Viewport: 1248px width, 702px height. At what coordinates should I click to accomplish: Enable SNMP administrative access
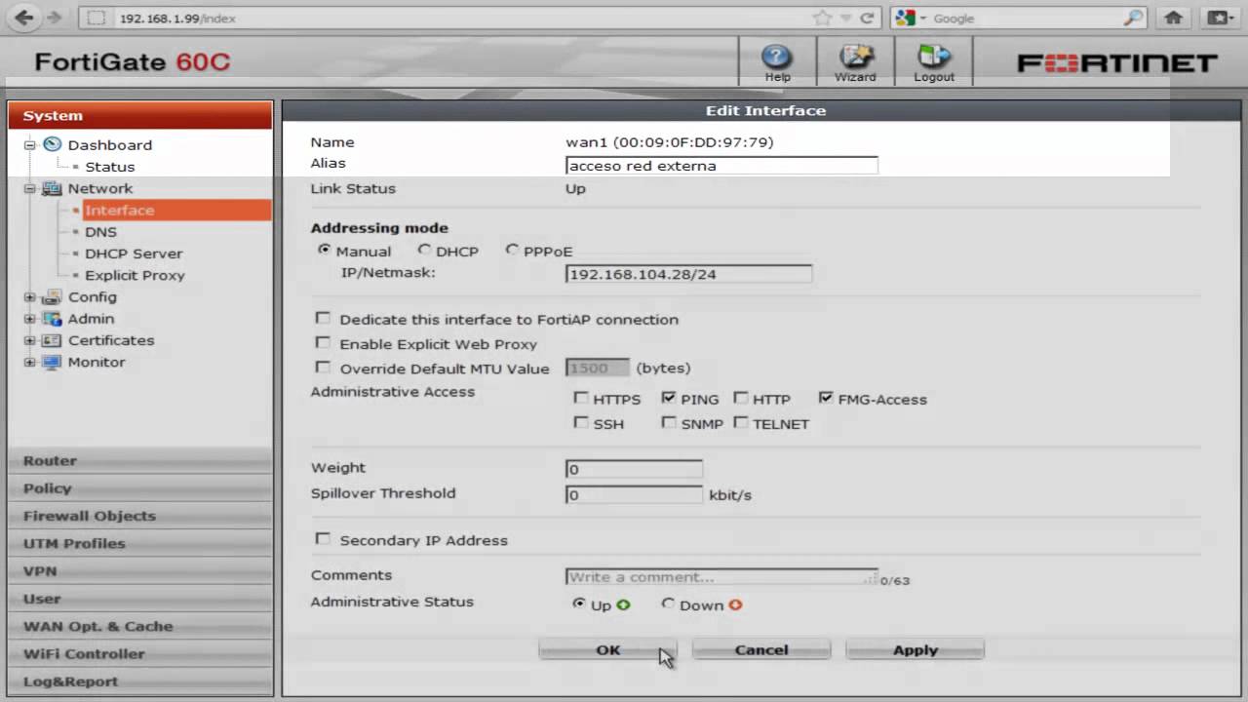[669, 422]
